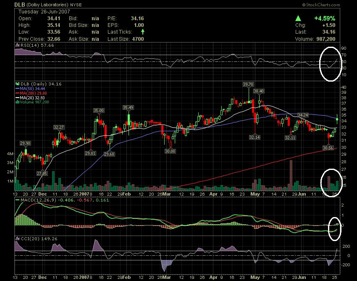357x281 pixels.
Task: Click the MACD(12,26,9) label
Action: click(x=39, y=200)
